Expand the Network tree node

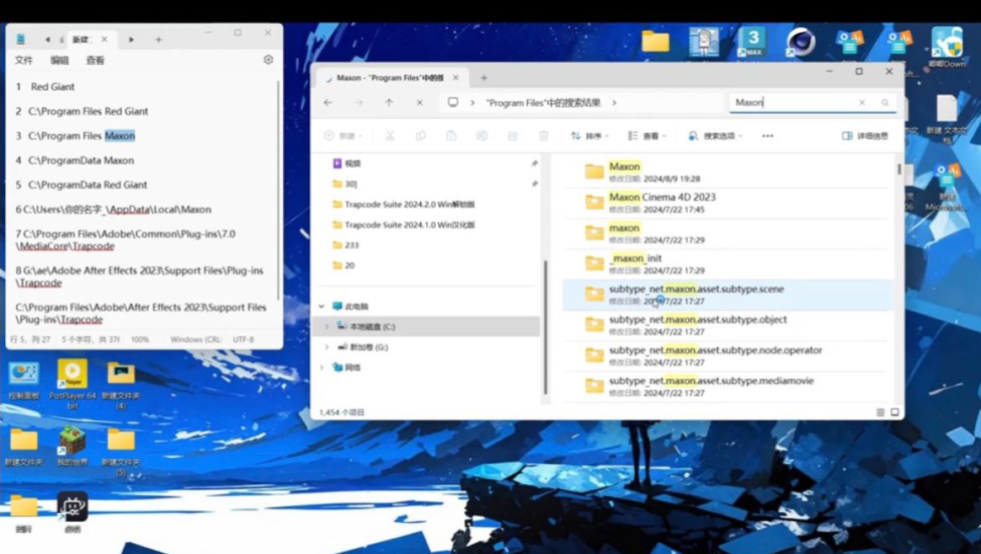click(322, 368)
